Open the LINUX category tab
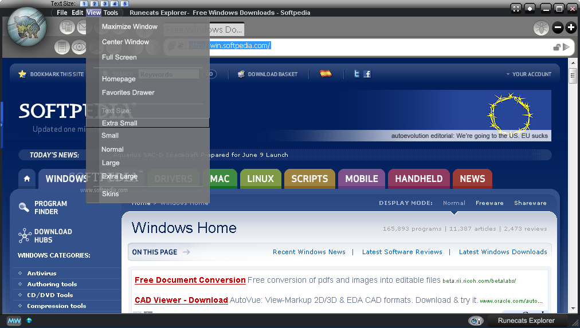This screenshot has height=328, width=580. (260, 179)
